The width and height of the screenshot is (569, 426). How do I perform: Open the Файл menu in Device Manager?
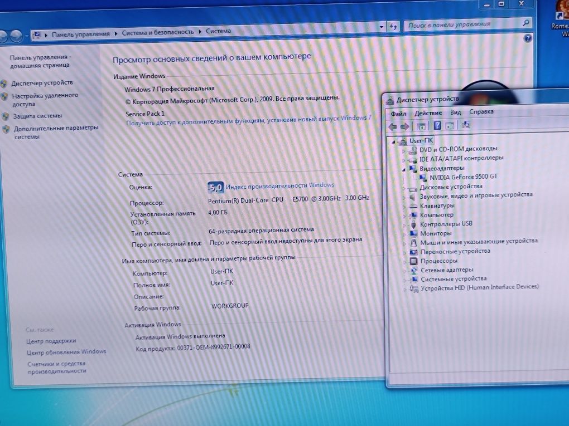pyautogui.click(x=398, y=114)
